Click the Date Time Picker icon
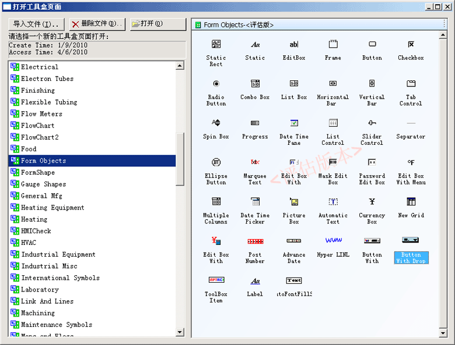This screenshot has width=455, height=345. click(x=255, y=202)
